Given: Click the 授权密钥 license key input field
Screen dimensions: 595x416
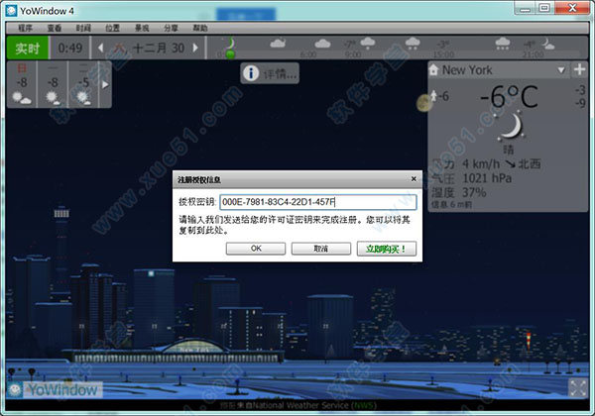Looking at the screenshot, I should click(318, 202).
